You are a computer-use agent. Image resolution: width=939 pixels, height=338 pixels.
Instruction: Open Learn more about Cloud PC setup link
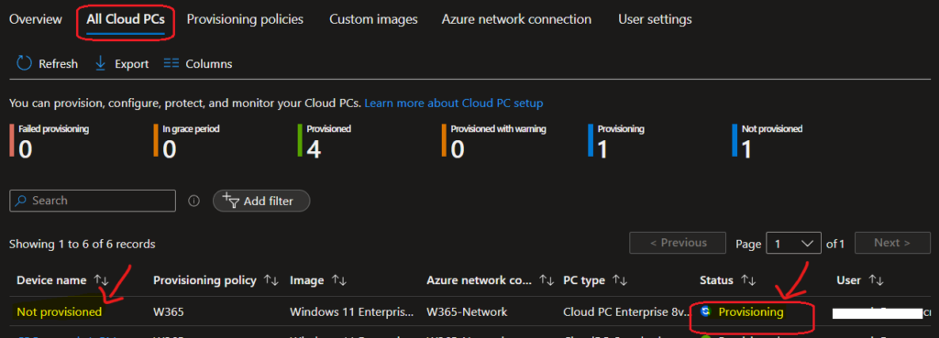pos(453,104)
